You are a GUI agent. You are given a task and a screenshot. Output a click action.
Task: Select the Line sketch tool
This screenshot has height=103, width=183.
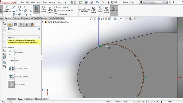pyautogui.click(x=14, y=7)
